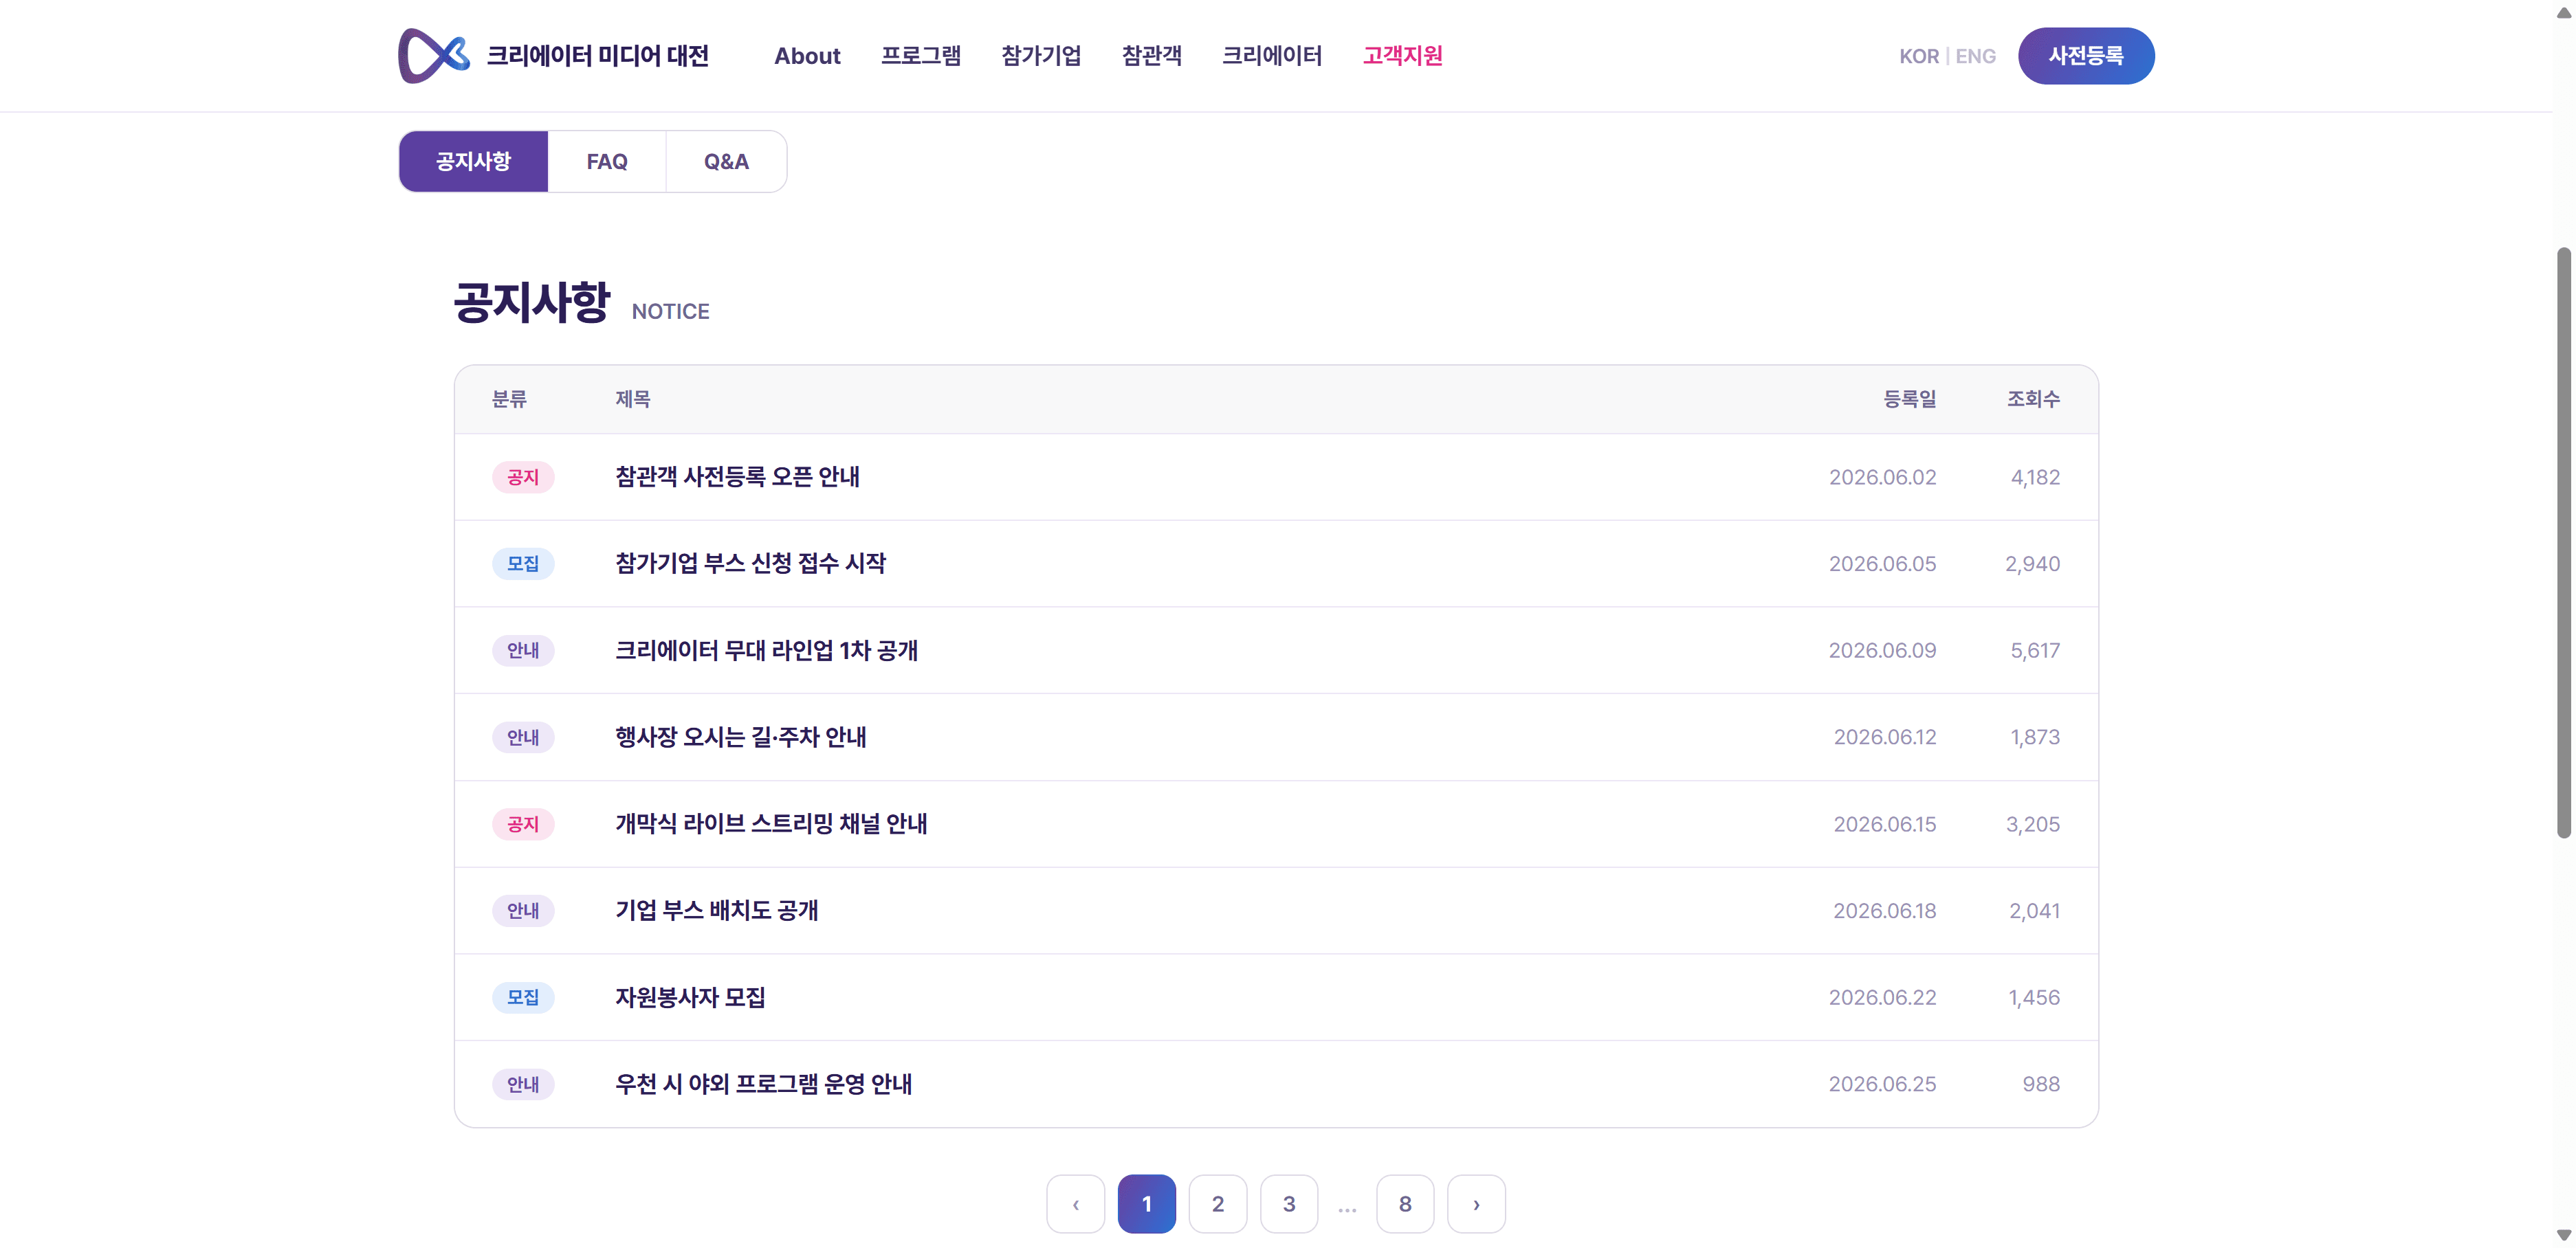Open notice 참관객 사전등록 오픈 안내
This screenshot has width=2576, height=1248.
[x=1276, y=477]
